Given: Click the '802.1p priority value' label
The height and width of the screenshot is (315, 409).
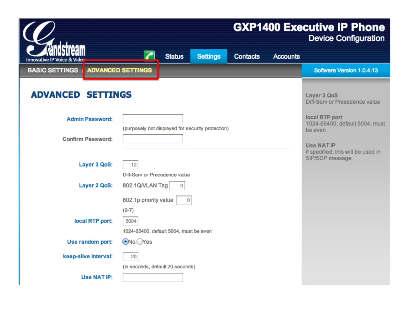Looking at the screenshot, I should (148, 200).
